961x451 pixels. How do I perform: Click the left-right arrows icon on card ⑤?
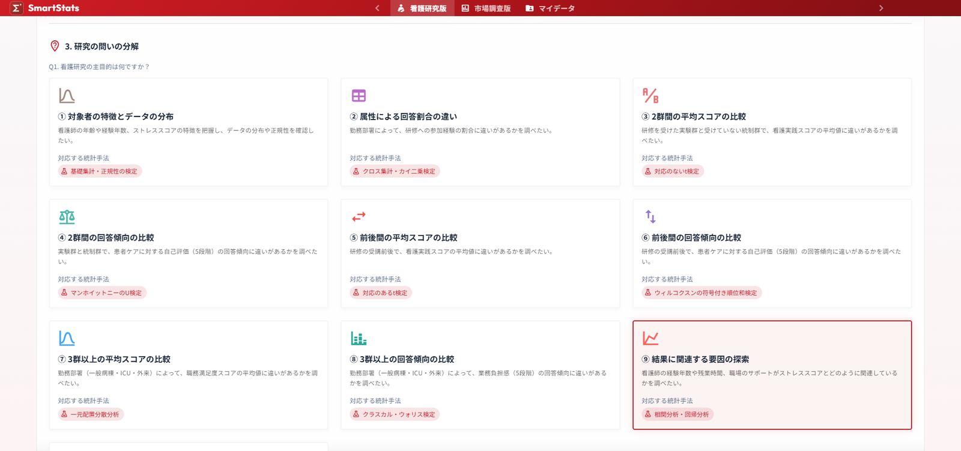pos(359,216)
